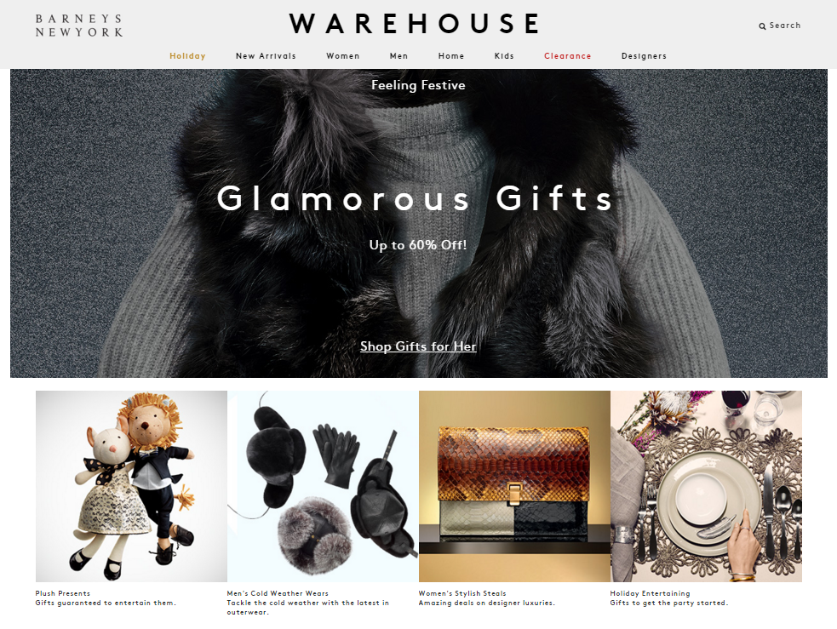This screenshot has width=837, height=629.
Task: Open the plush toys thumbnail
Action: click(131, 486)
